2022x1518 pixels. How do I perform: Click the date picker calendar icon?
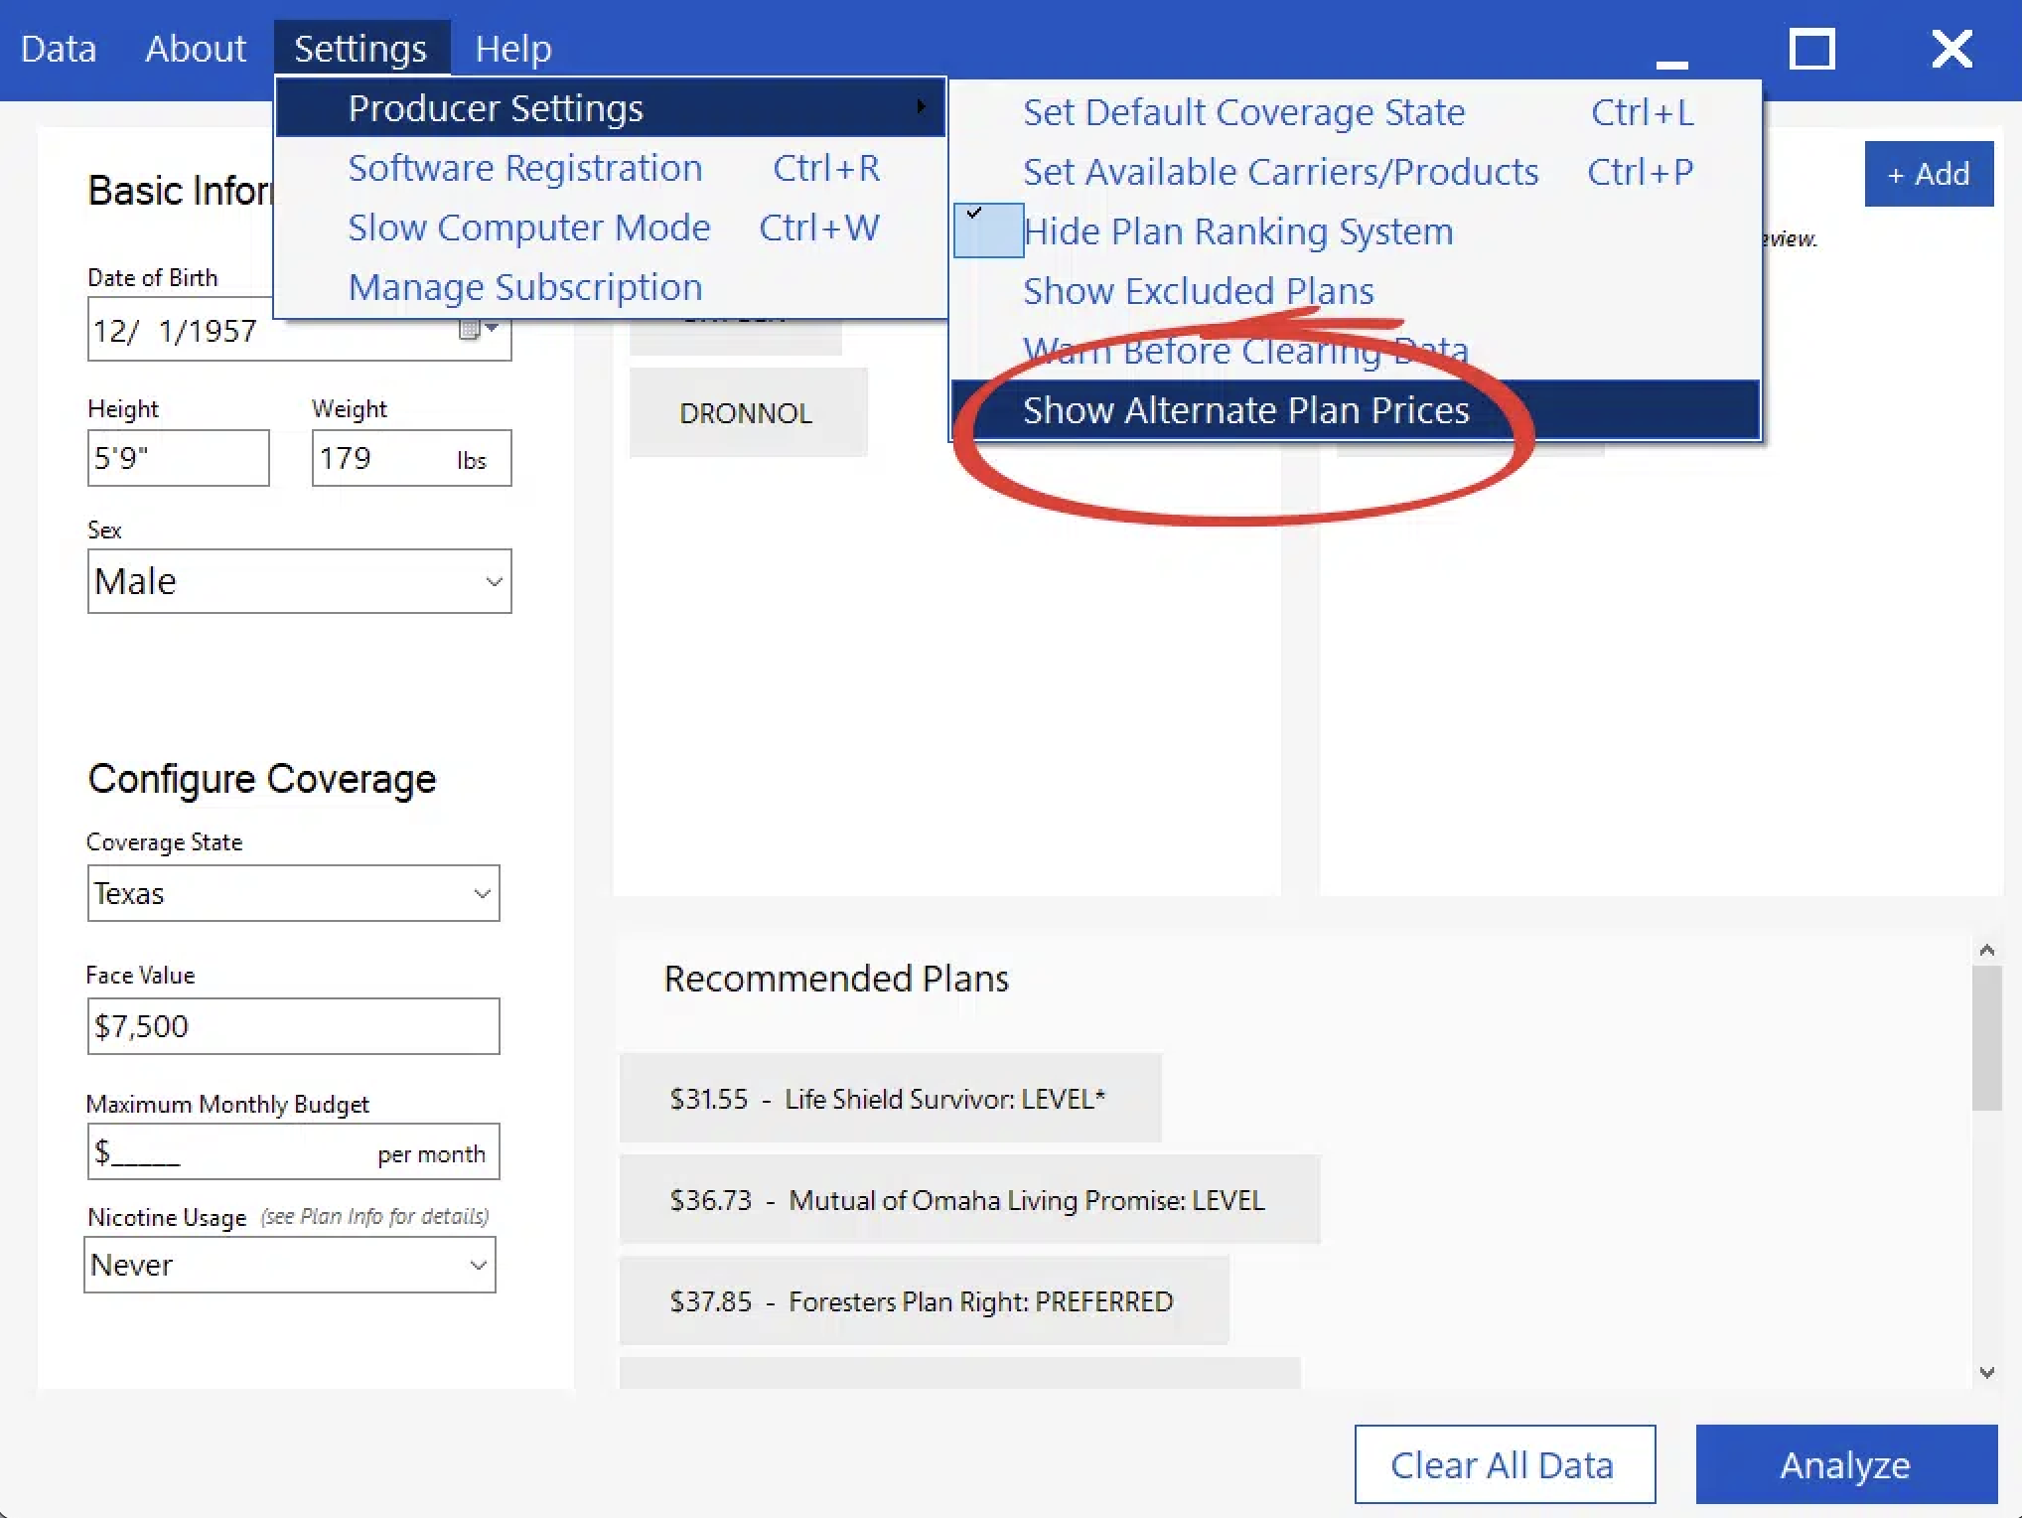tap(470, 330)
